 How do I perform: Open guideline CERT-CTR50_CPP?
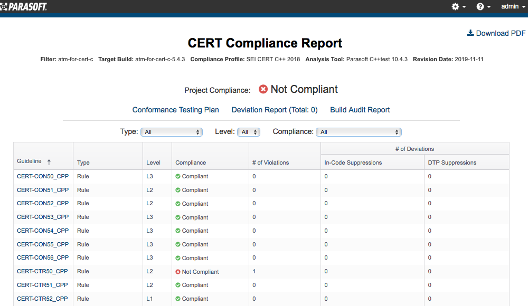pyautogui.click(x=42, y=271)
